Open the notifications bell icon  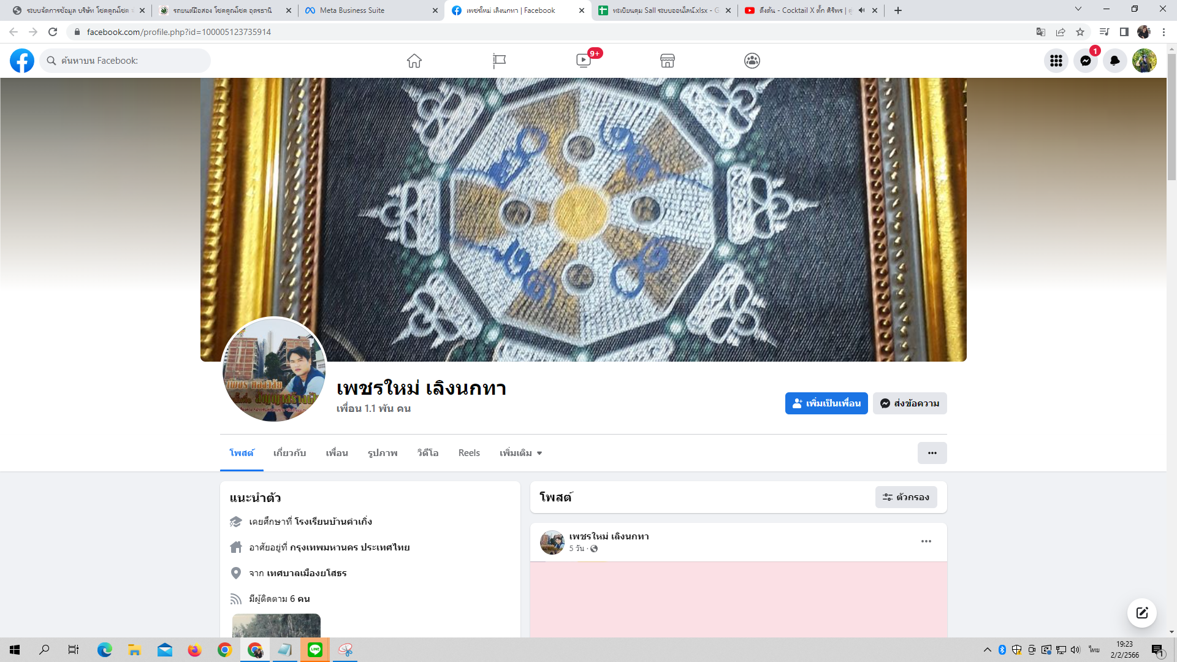point(1115,61)
